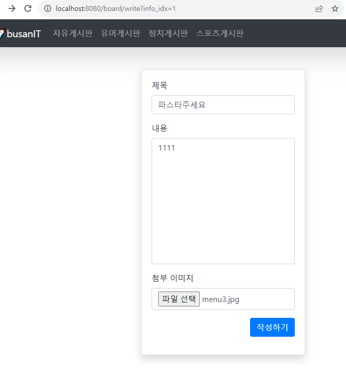346x370 pixels.
Task: Open 유머게시판 board menu
Action: (120, 33)
